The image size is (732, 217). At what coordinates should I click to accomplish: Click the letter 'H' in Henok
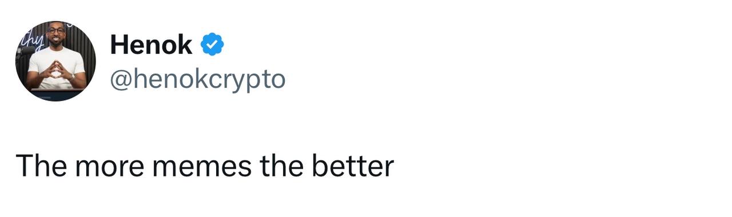click(x=120, y=45)
